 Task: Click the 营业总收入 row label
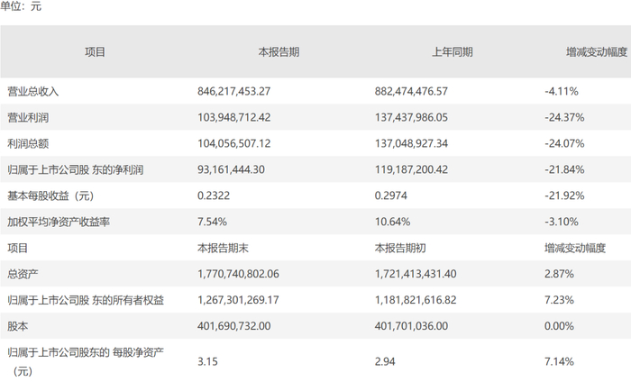33,91
